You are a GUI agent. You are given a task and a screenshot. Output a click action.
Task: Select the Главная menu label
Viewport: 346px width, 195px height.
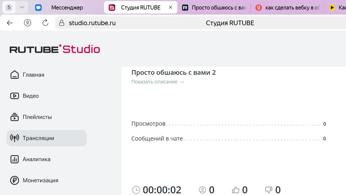(x=34, y=75)
